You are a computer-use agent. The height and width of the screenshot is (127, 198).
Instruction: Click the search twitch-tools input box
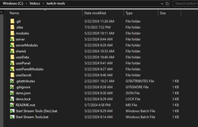click(185, 3)
